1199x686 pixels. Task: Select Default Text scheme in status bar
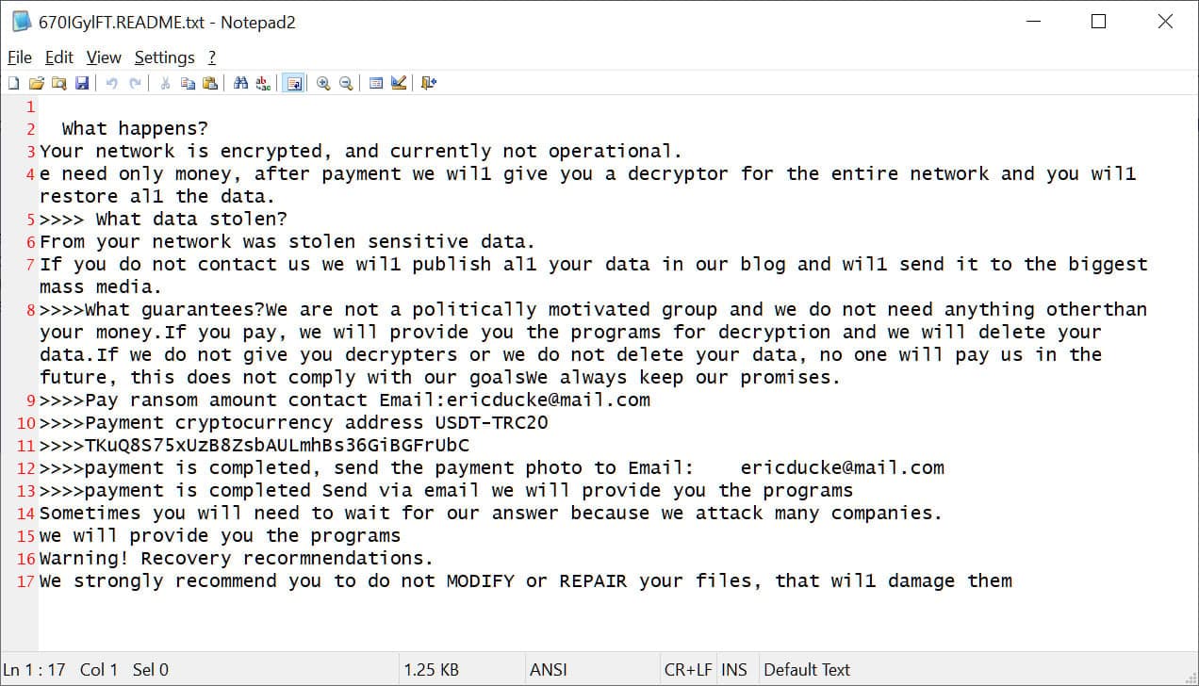point(807,670)
